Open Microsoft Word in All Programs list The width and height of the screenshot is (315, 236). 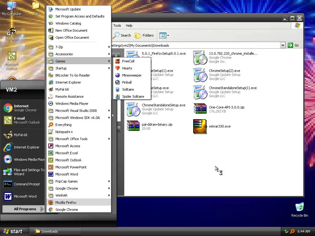click(79, 174)
